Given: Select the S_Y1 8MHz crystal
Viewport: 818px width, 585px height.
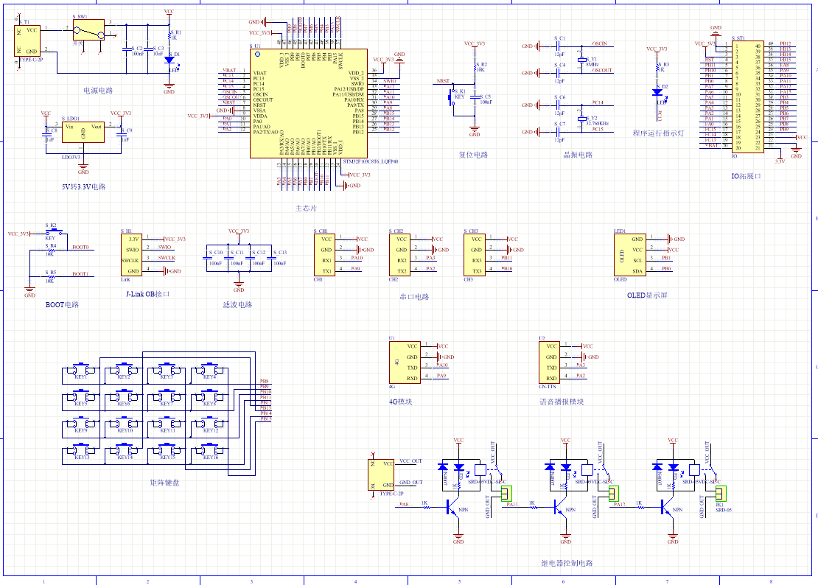Looking at the screenshot, I should click(581, 60).
